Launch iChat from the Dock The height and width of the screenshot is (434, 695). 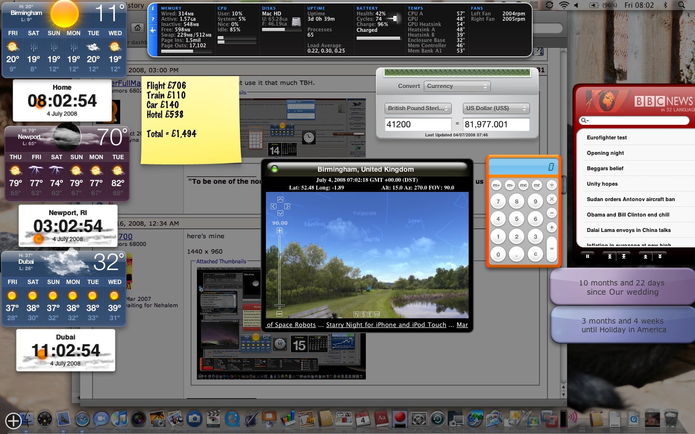tap(101, 419)
